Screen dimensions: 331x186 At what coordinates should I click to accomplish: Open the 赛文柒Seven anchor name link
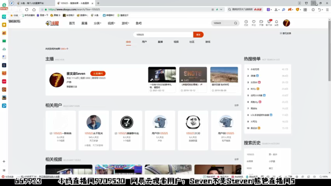pyautogui.click(x=76, y=74)
